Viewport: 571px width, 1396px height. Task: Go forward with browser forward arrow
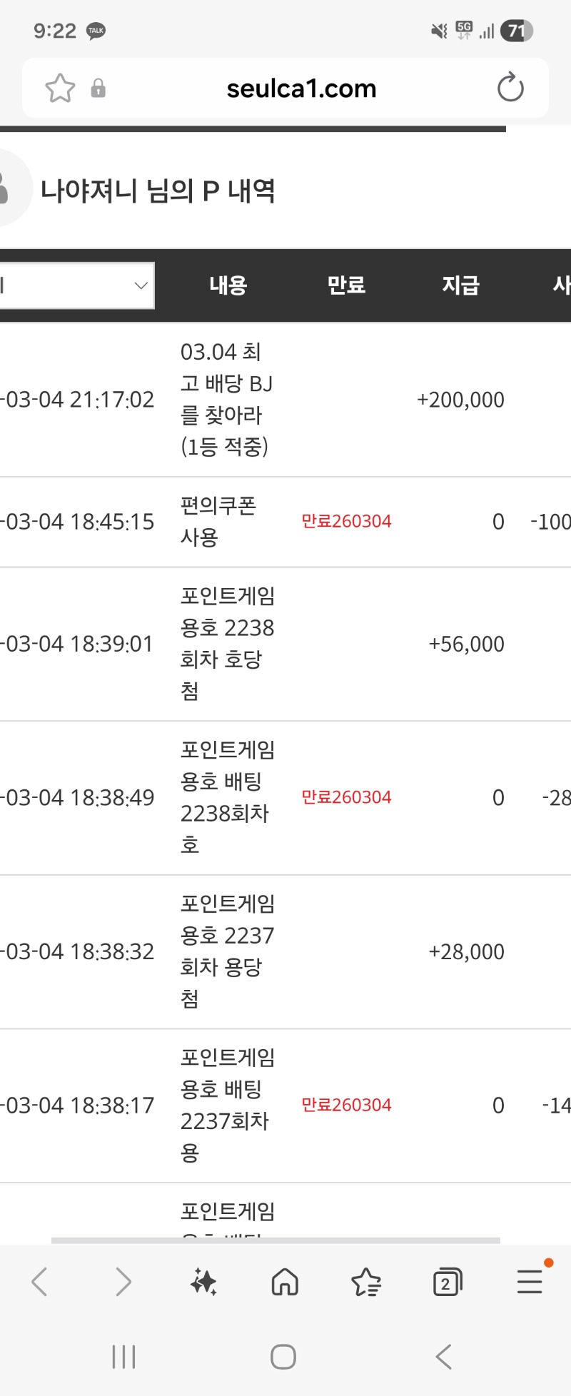click(x=123, y=1282)
